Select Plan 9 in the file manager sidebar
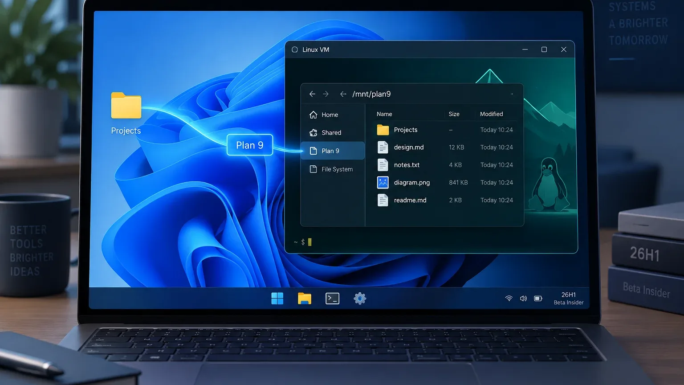 pos(333,151)
